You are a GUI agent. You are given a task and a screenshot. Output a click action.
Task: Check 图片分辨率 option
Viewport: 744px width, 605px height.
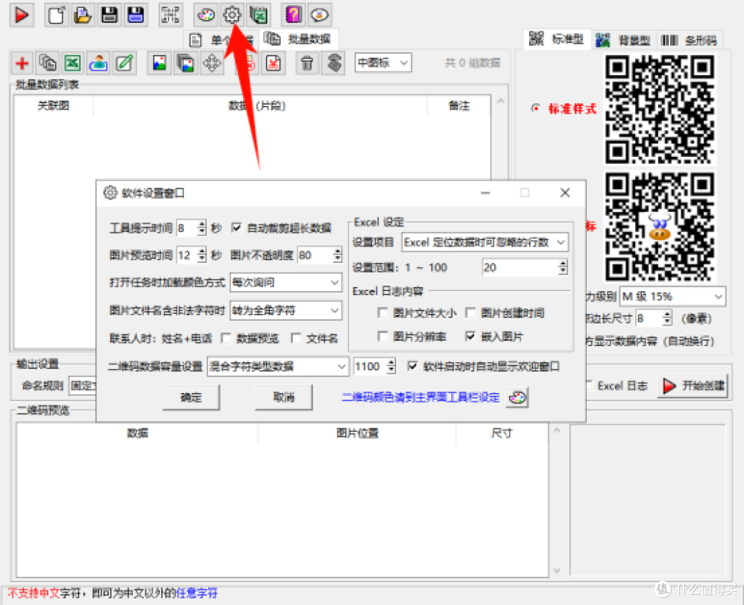coord(382,337)
